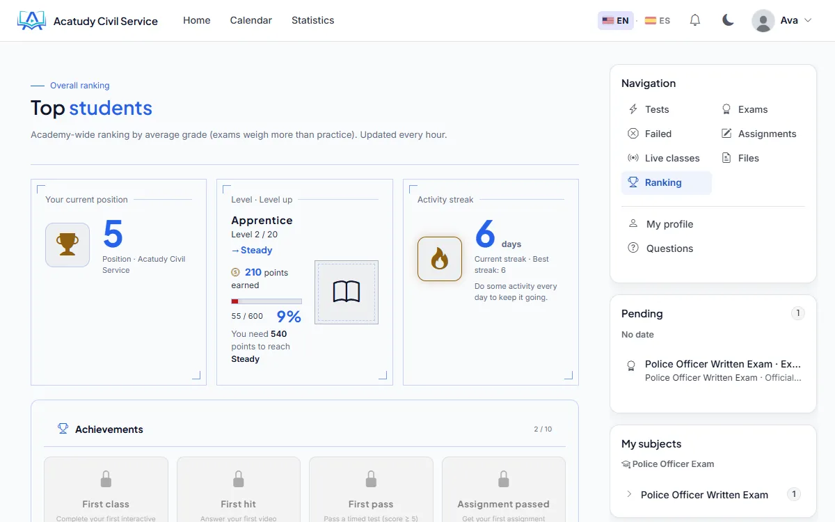Click the 'Apprentice' level name
Screen dimensions: 835x522
point(262,220)
